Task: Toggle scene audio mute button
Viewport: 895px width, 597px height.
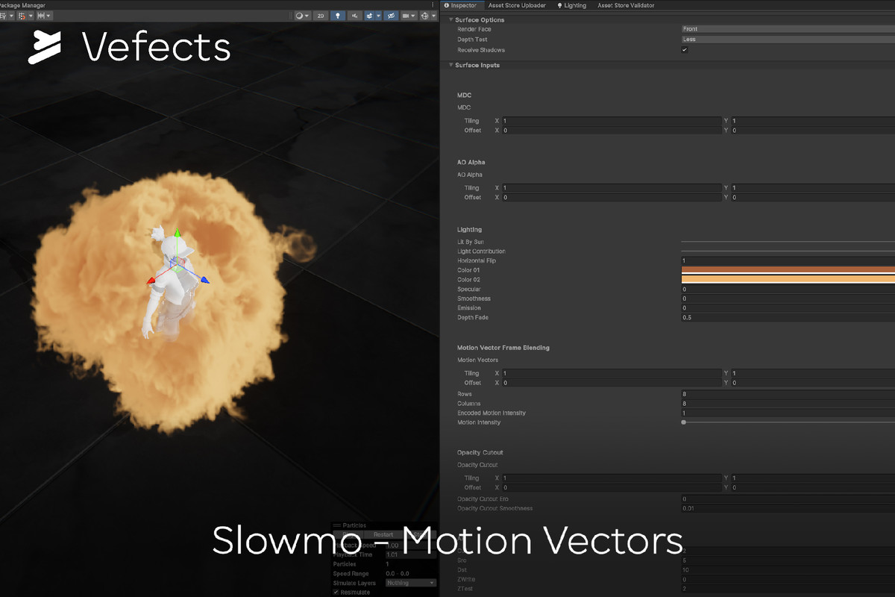Action: point(355,15)
